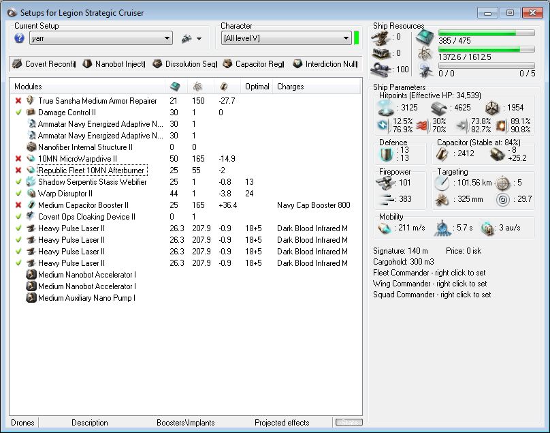Click the powergrid column header icon
550x433 pixels.
197,87
